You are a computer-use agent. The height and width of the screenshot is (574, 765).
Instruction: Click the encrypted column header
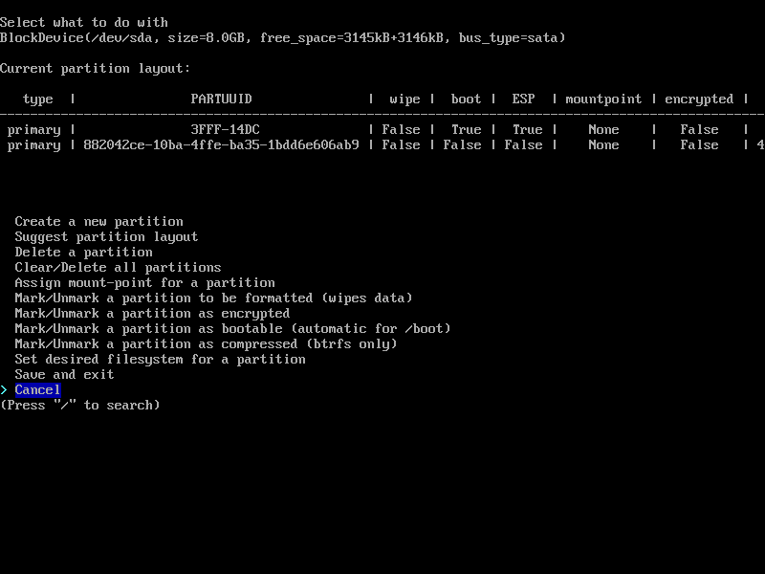click(699, 99)
